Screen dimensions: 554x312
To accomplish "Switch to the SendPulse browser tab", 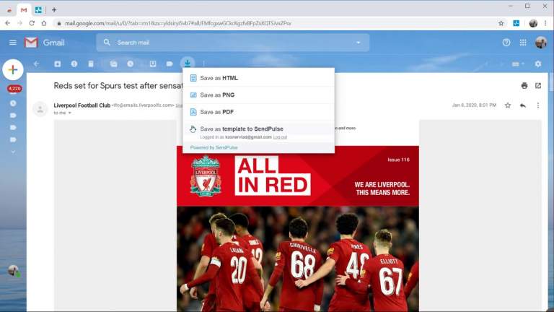I will [x=38, y=10].
